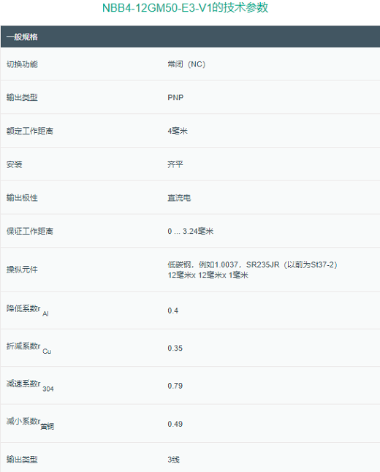
Task: Click the 切换功能 row label
Action: coord(22,64)
